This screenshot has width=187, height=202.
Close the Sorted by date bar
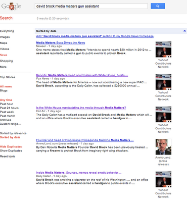[x=184, y=31]
